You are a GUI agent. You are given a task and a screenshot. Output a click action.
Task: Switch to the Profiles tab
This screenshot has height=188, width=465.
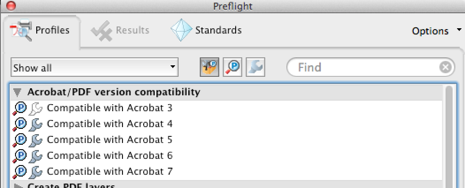point(40,30)
